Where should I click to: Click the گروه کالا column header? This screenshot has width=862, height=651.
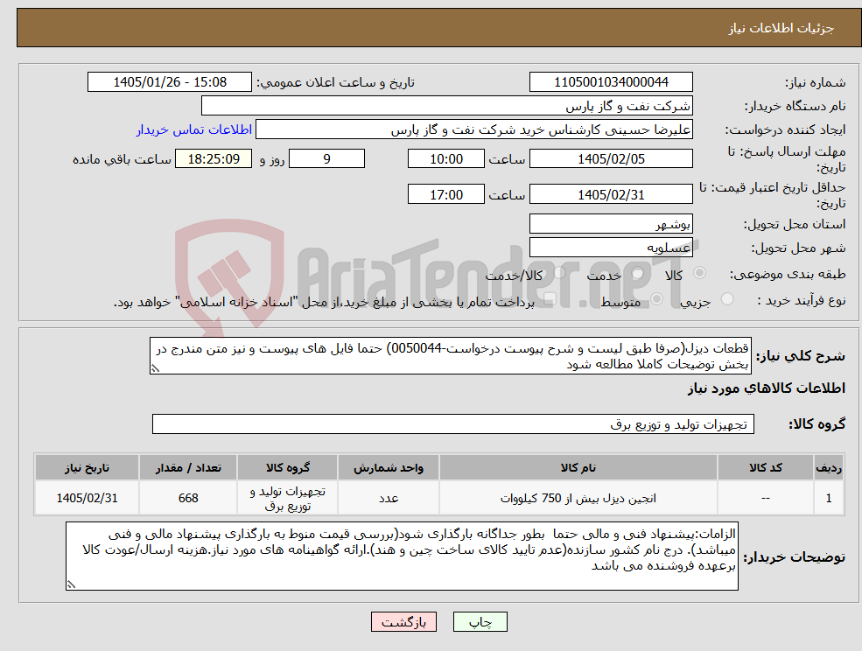(288, 468)
